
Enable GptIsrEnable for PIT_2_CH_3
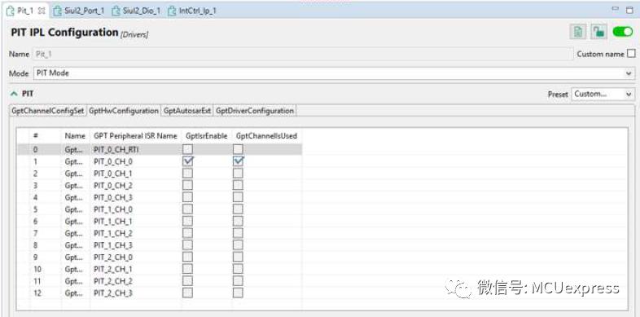(x=188, y=293)
